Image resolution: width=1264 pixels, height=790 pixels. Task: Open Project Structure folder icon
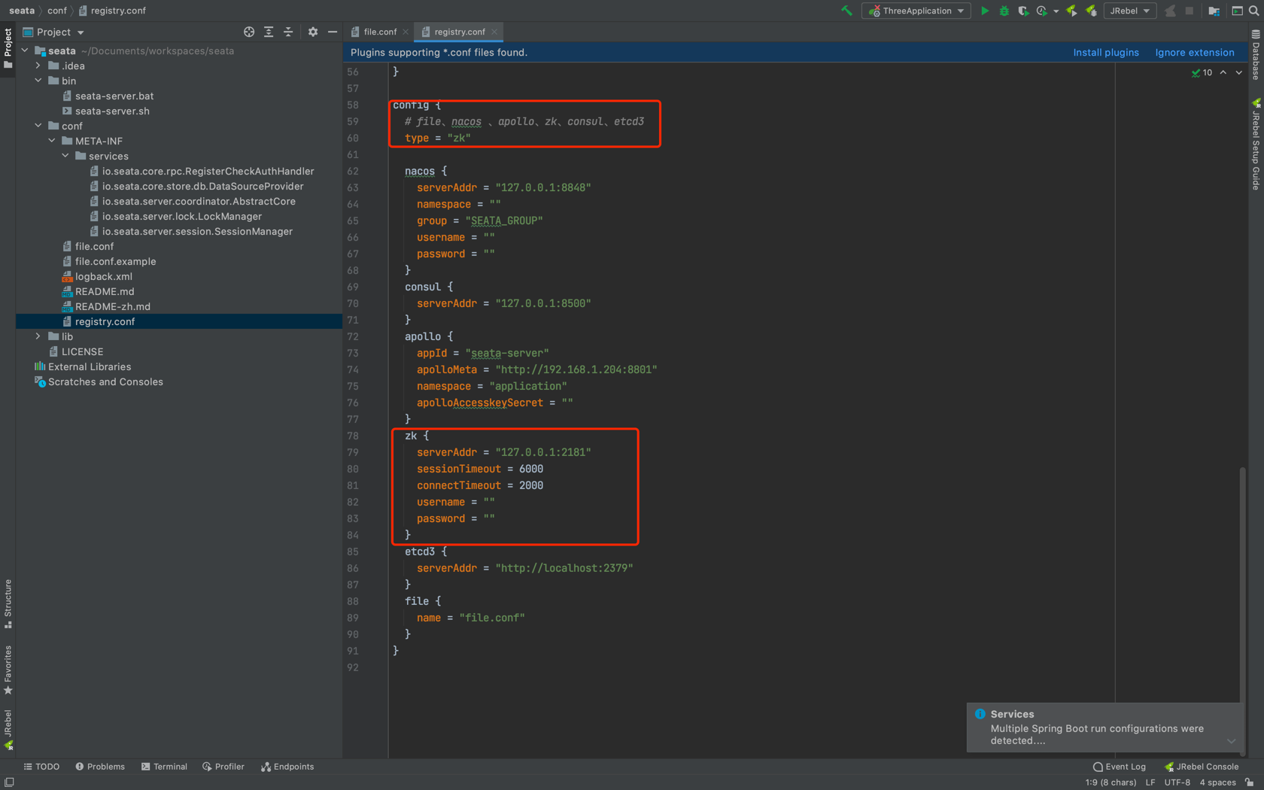(x=1214, y=11)
